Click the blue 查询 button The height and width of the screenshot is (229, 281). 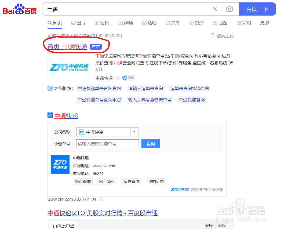click(151, 144)
